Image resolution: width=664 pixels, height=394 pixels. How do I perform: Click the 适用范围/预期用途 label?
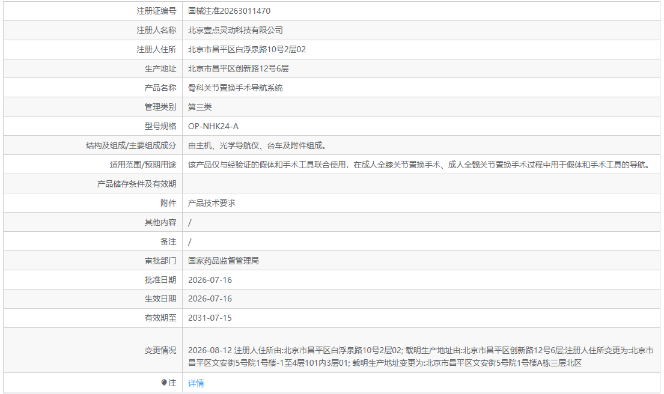[x=142, y=165]
